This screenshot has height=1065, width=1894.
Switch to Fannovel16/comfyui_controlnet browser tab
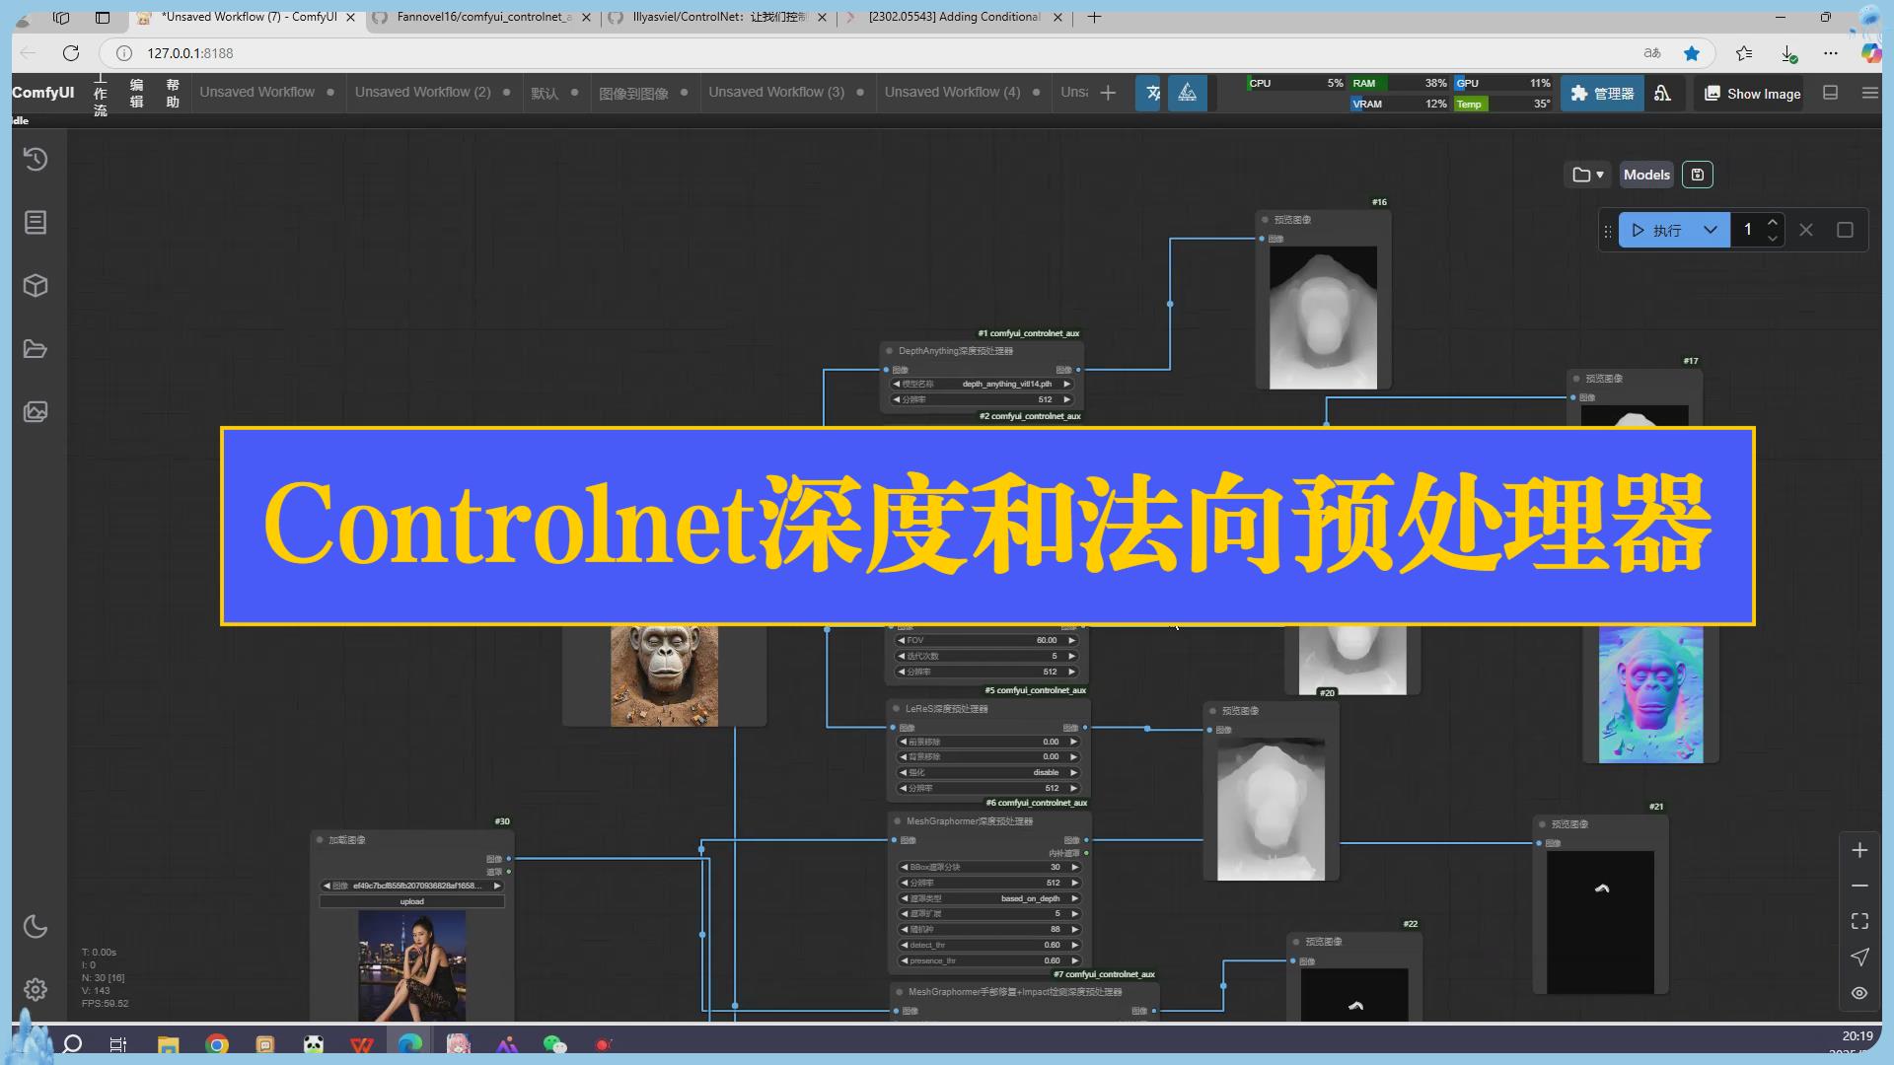click(483, 17)
